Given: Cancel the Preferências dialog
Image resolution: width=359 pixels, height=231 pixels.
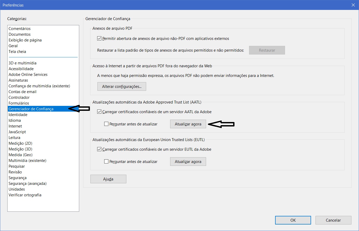Looking at the screenshot, I should click(x=333, y=220).
